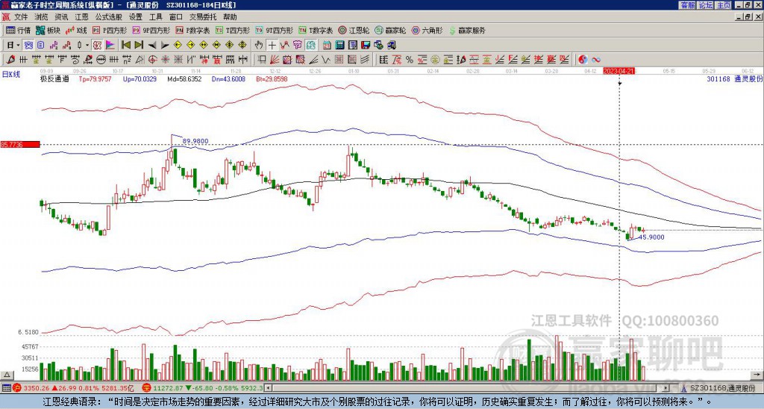
Task: Jump to first bar with green arrow
Action: coord(125,46)
